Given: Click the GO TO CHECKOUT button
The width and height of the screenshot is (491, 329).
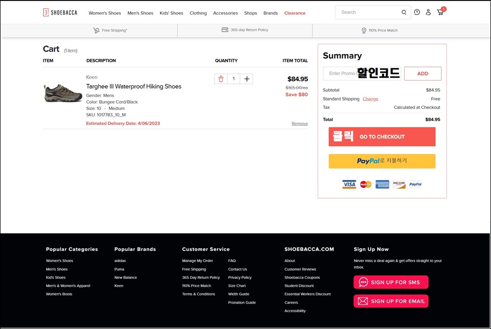Looking at the screenshot, I should 382,137.
